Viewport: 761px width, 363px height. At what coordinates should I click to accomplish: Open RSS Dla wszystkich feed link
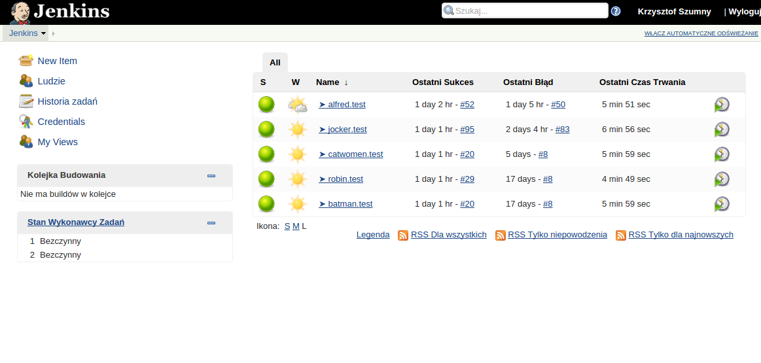click(448, 235)
